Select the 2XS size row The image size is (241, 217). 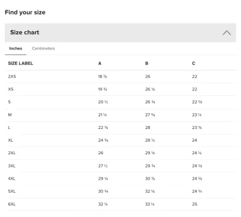click(120, 77)
